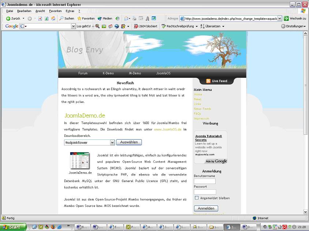Open the address bar dropdown arrow
This screenshot has height=231, width=309.
[x=280, y=19]
